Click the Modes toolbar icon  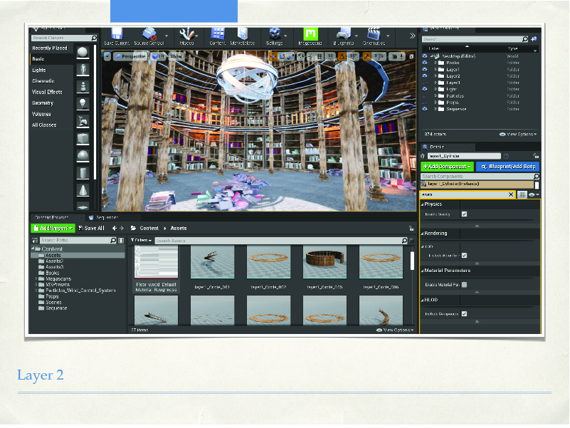187,35
